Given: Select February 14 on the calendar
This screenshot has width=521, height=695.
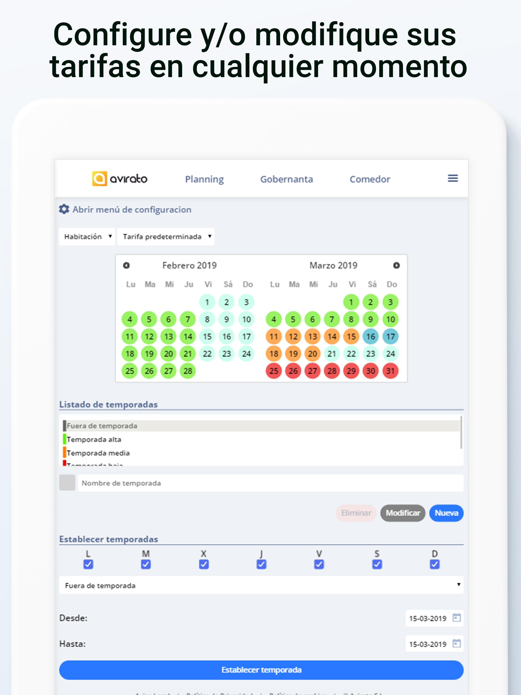Looking at the screenshot, I should pos(188,337).
